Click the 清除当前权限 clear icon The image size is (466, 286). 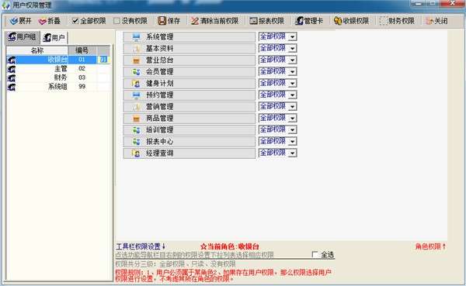(x=195, y=21)
